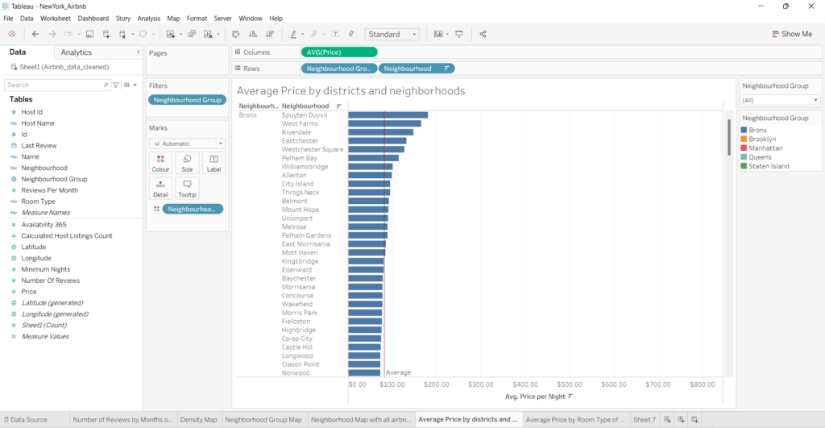
Task: Collapse the Data pane with arrow
Action: click(x=137, y=52)
